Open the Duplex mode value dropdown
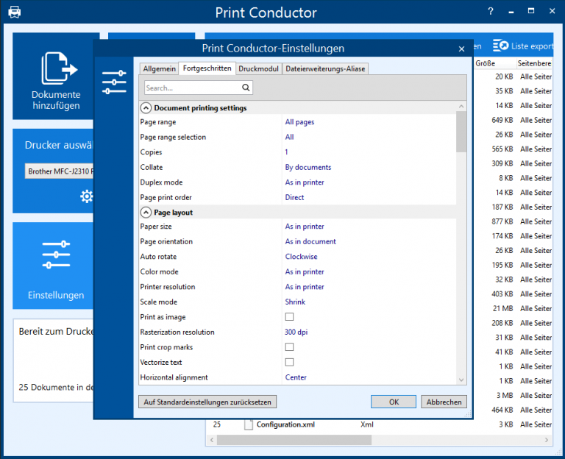Viewport: 565px width, 459px height. click(305, 182)
